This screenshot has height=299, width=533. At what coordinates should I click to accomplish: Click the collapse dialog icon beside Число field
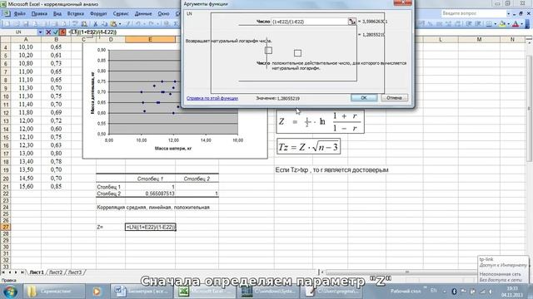[x=351, y=22]
